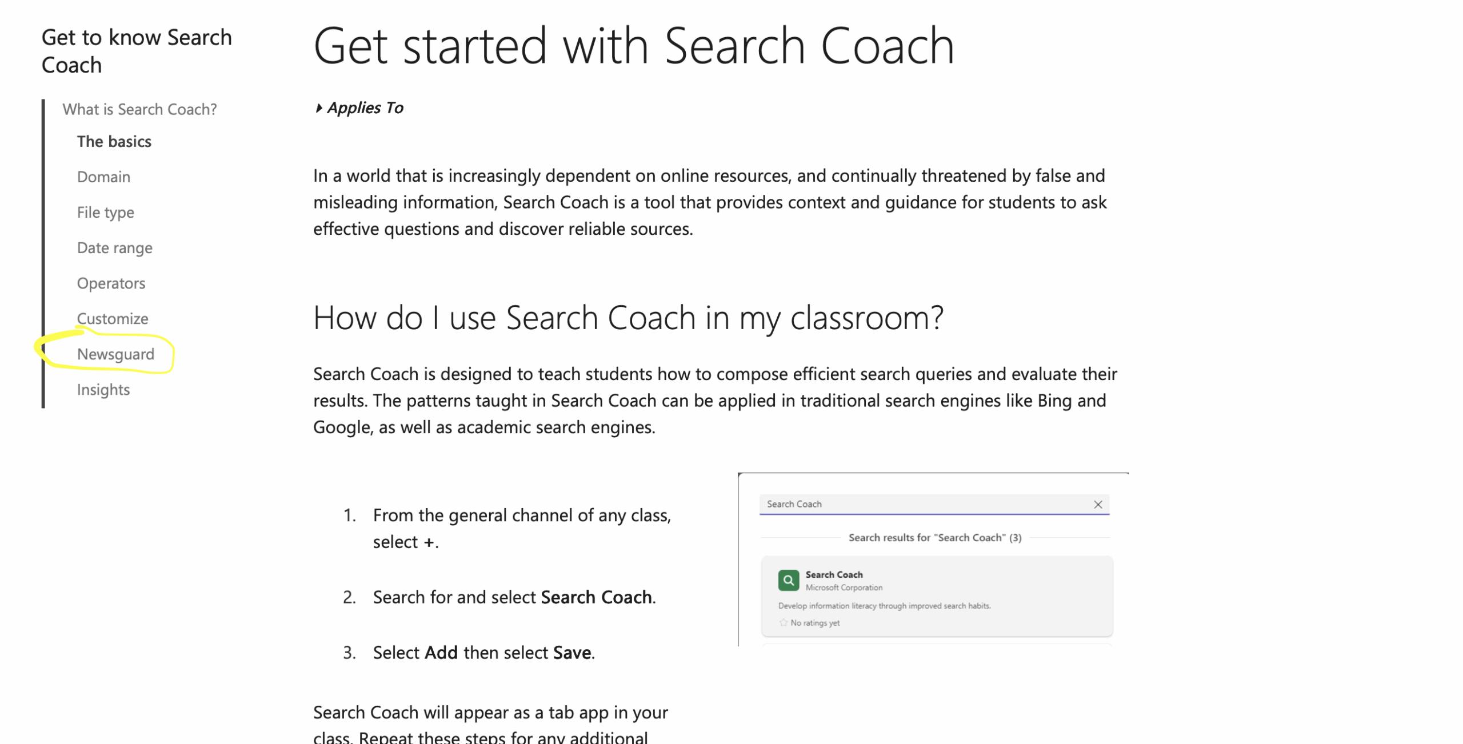
Task: Open the Newsguard sidebar link
Action: 115,354
